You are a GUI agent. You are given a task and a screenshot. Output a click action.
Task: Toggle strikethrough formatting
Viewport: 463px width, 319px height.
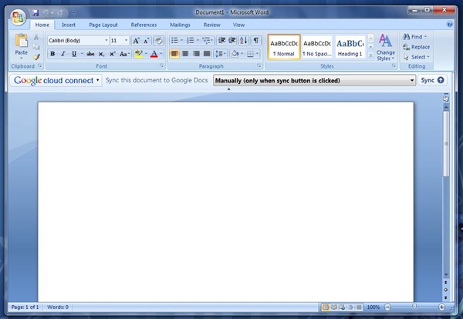[90, 54]
